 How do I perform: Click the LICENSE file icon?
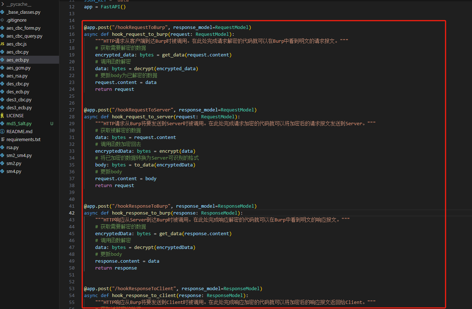[3, 116]
